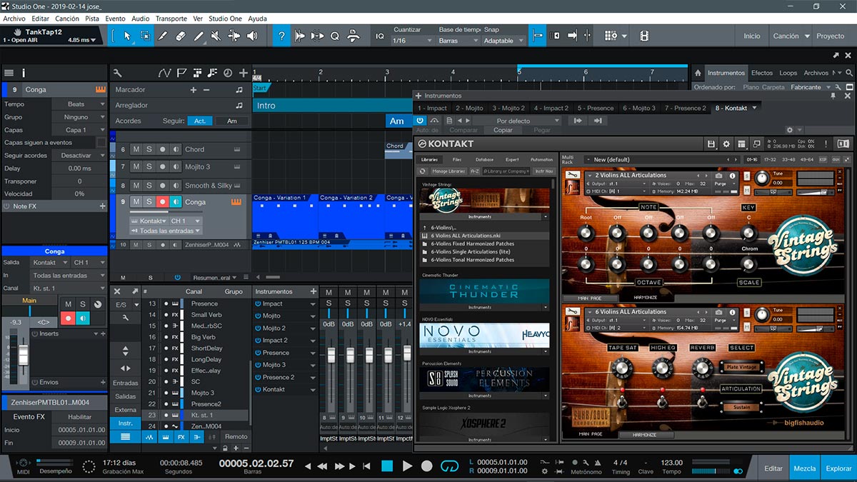Start playback with the Play button
857x482 pixels.
tap(407, 466)
